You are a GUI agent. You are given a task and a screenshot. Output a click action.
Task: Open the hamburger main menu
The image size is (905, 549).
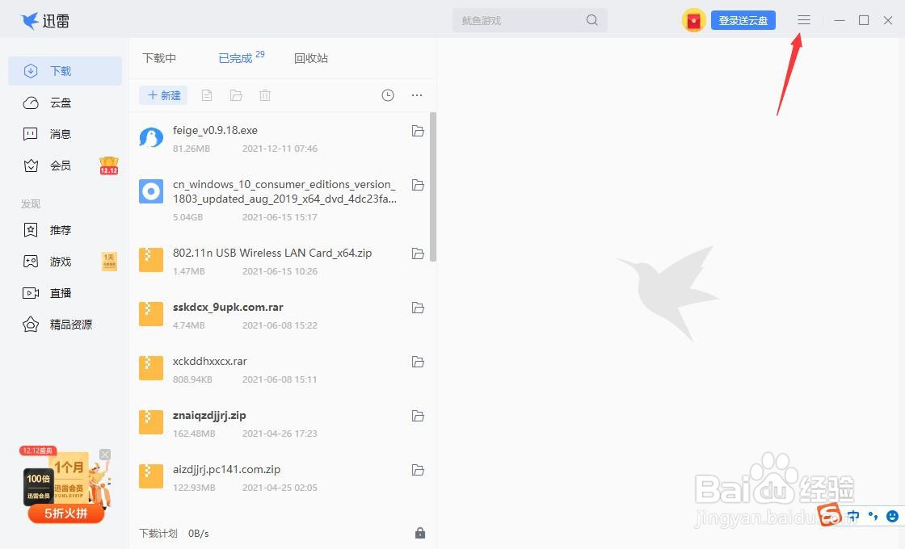(x=804, y=20)
